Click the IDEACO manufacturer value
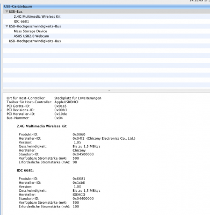Viewport: 210px width, 215px height. (x=79, y=195)
